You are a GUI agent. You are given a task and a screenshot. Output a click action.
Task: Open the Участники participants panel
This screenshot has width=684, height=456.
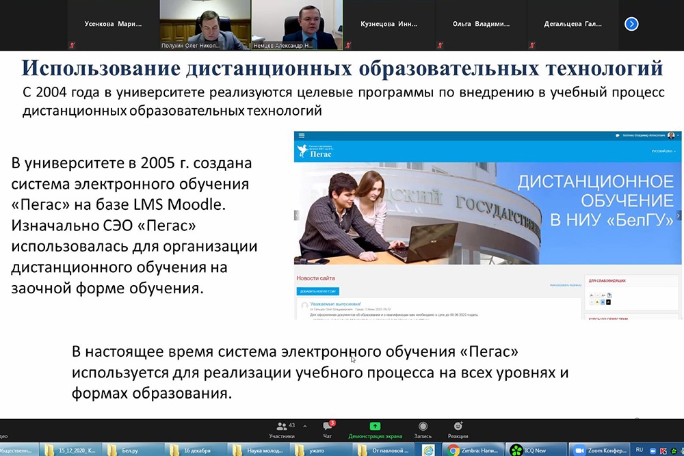coord(281,429)
